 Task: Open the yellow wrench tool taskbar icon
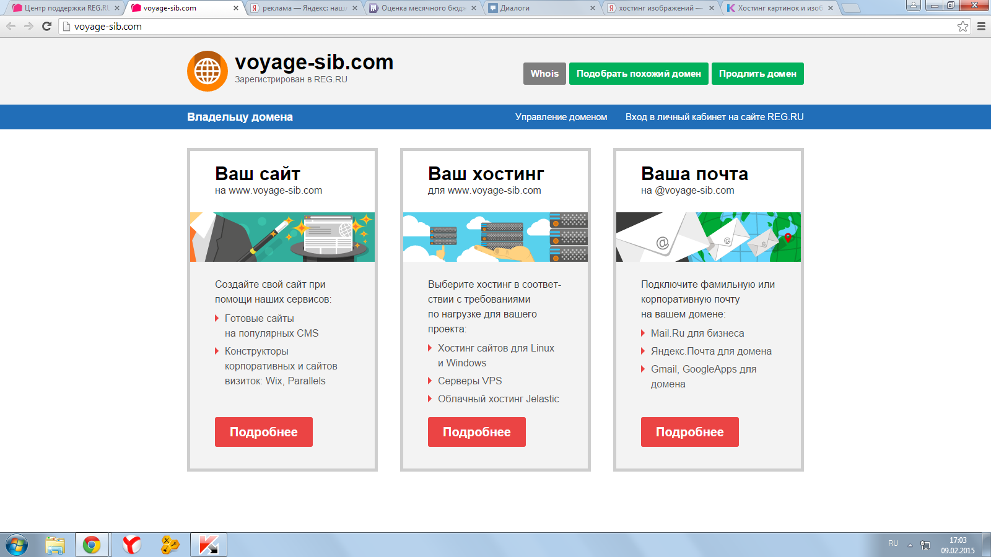(x=170, y=545)
